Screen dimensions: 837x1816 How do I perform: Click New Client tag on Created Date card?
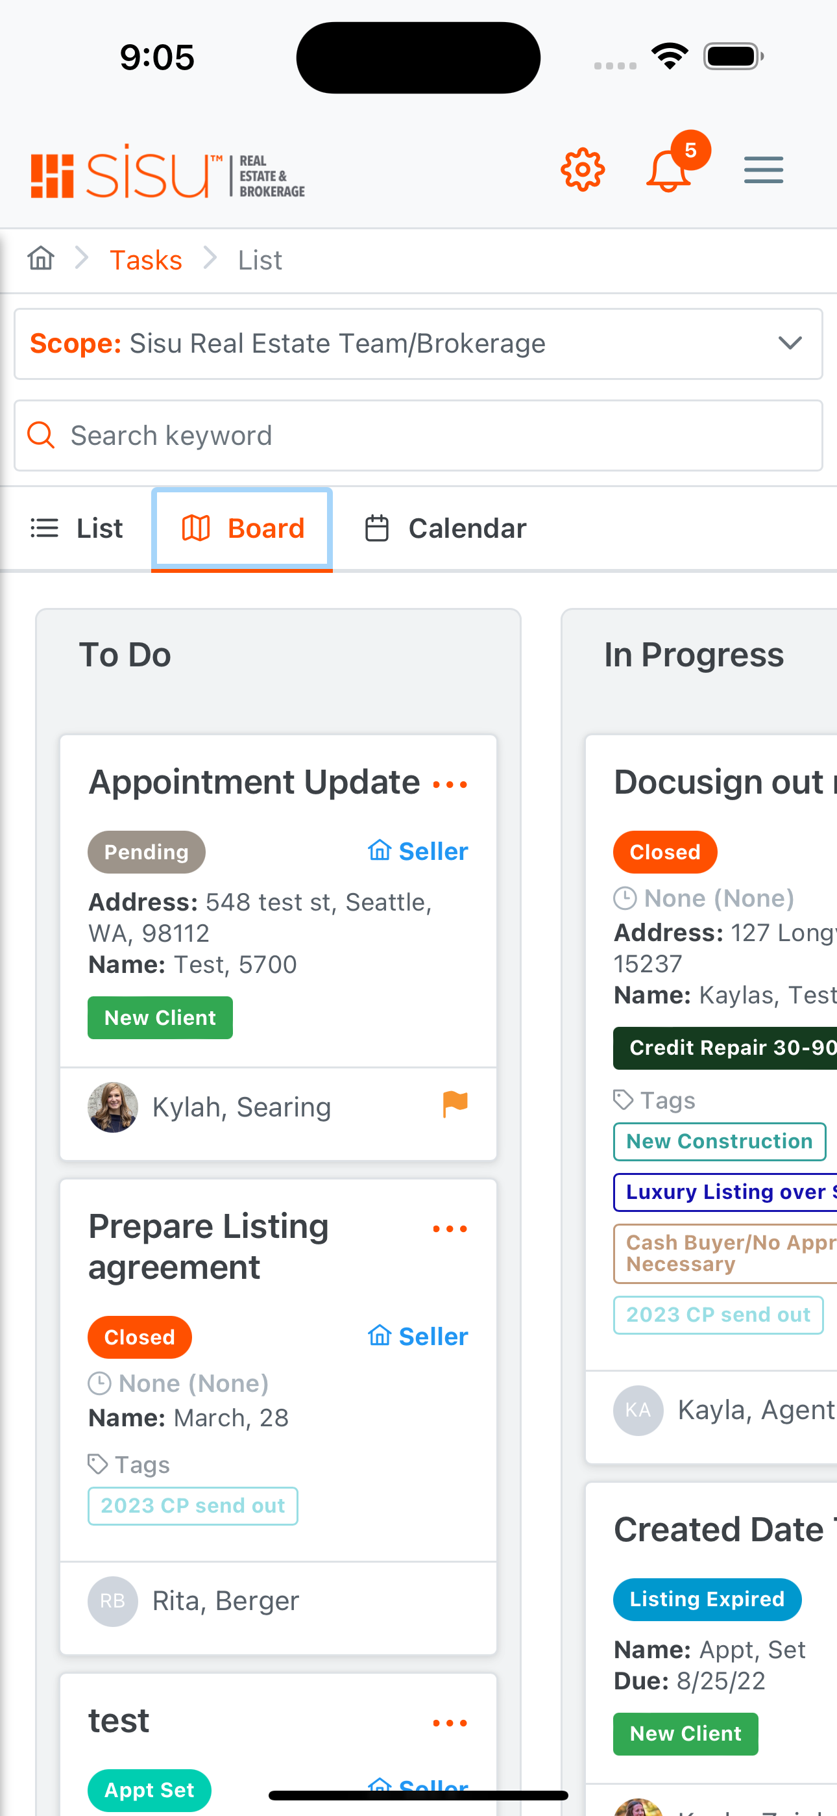click(686, 1734)
